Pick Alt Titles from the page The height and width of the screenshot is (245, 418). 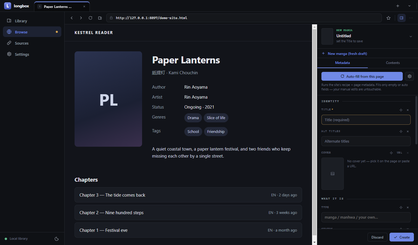401,131
